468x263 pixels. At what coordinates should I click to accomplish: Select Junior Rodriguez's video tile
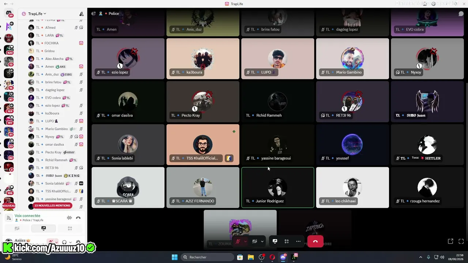coord(278,187)
